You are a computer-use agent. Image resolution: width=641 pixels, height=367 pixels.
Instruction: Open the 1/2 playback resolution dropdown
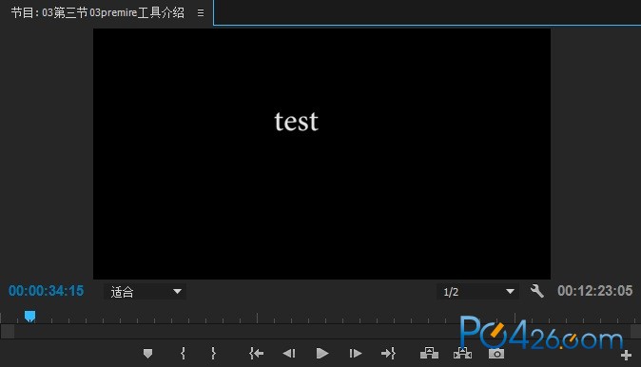click(477, 292)
